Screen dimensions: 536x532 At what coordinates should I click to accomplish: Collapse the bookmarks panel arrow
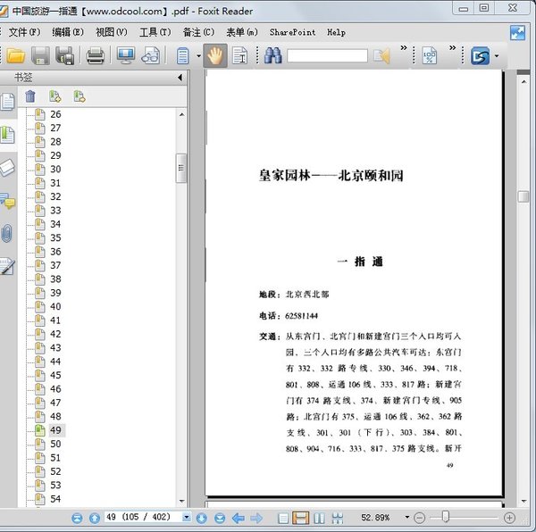coord(180,78)
